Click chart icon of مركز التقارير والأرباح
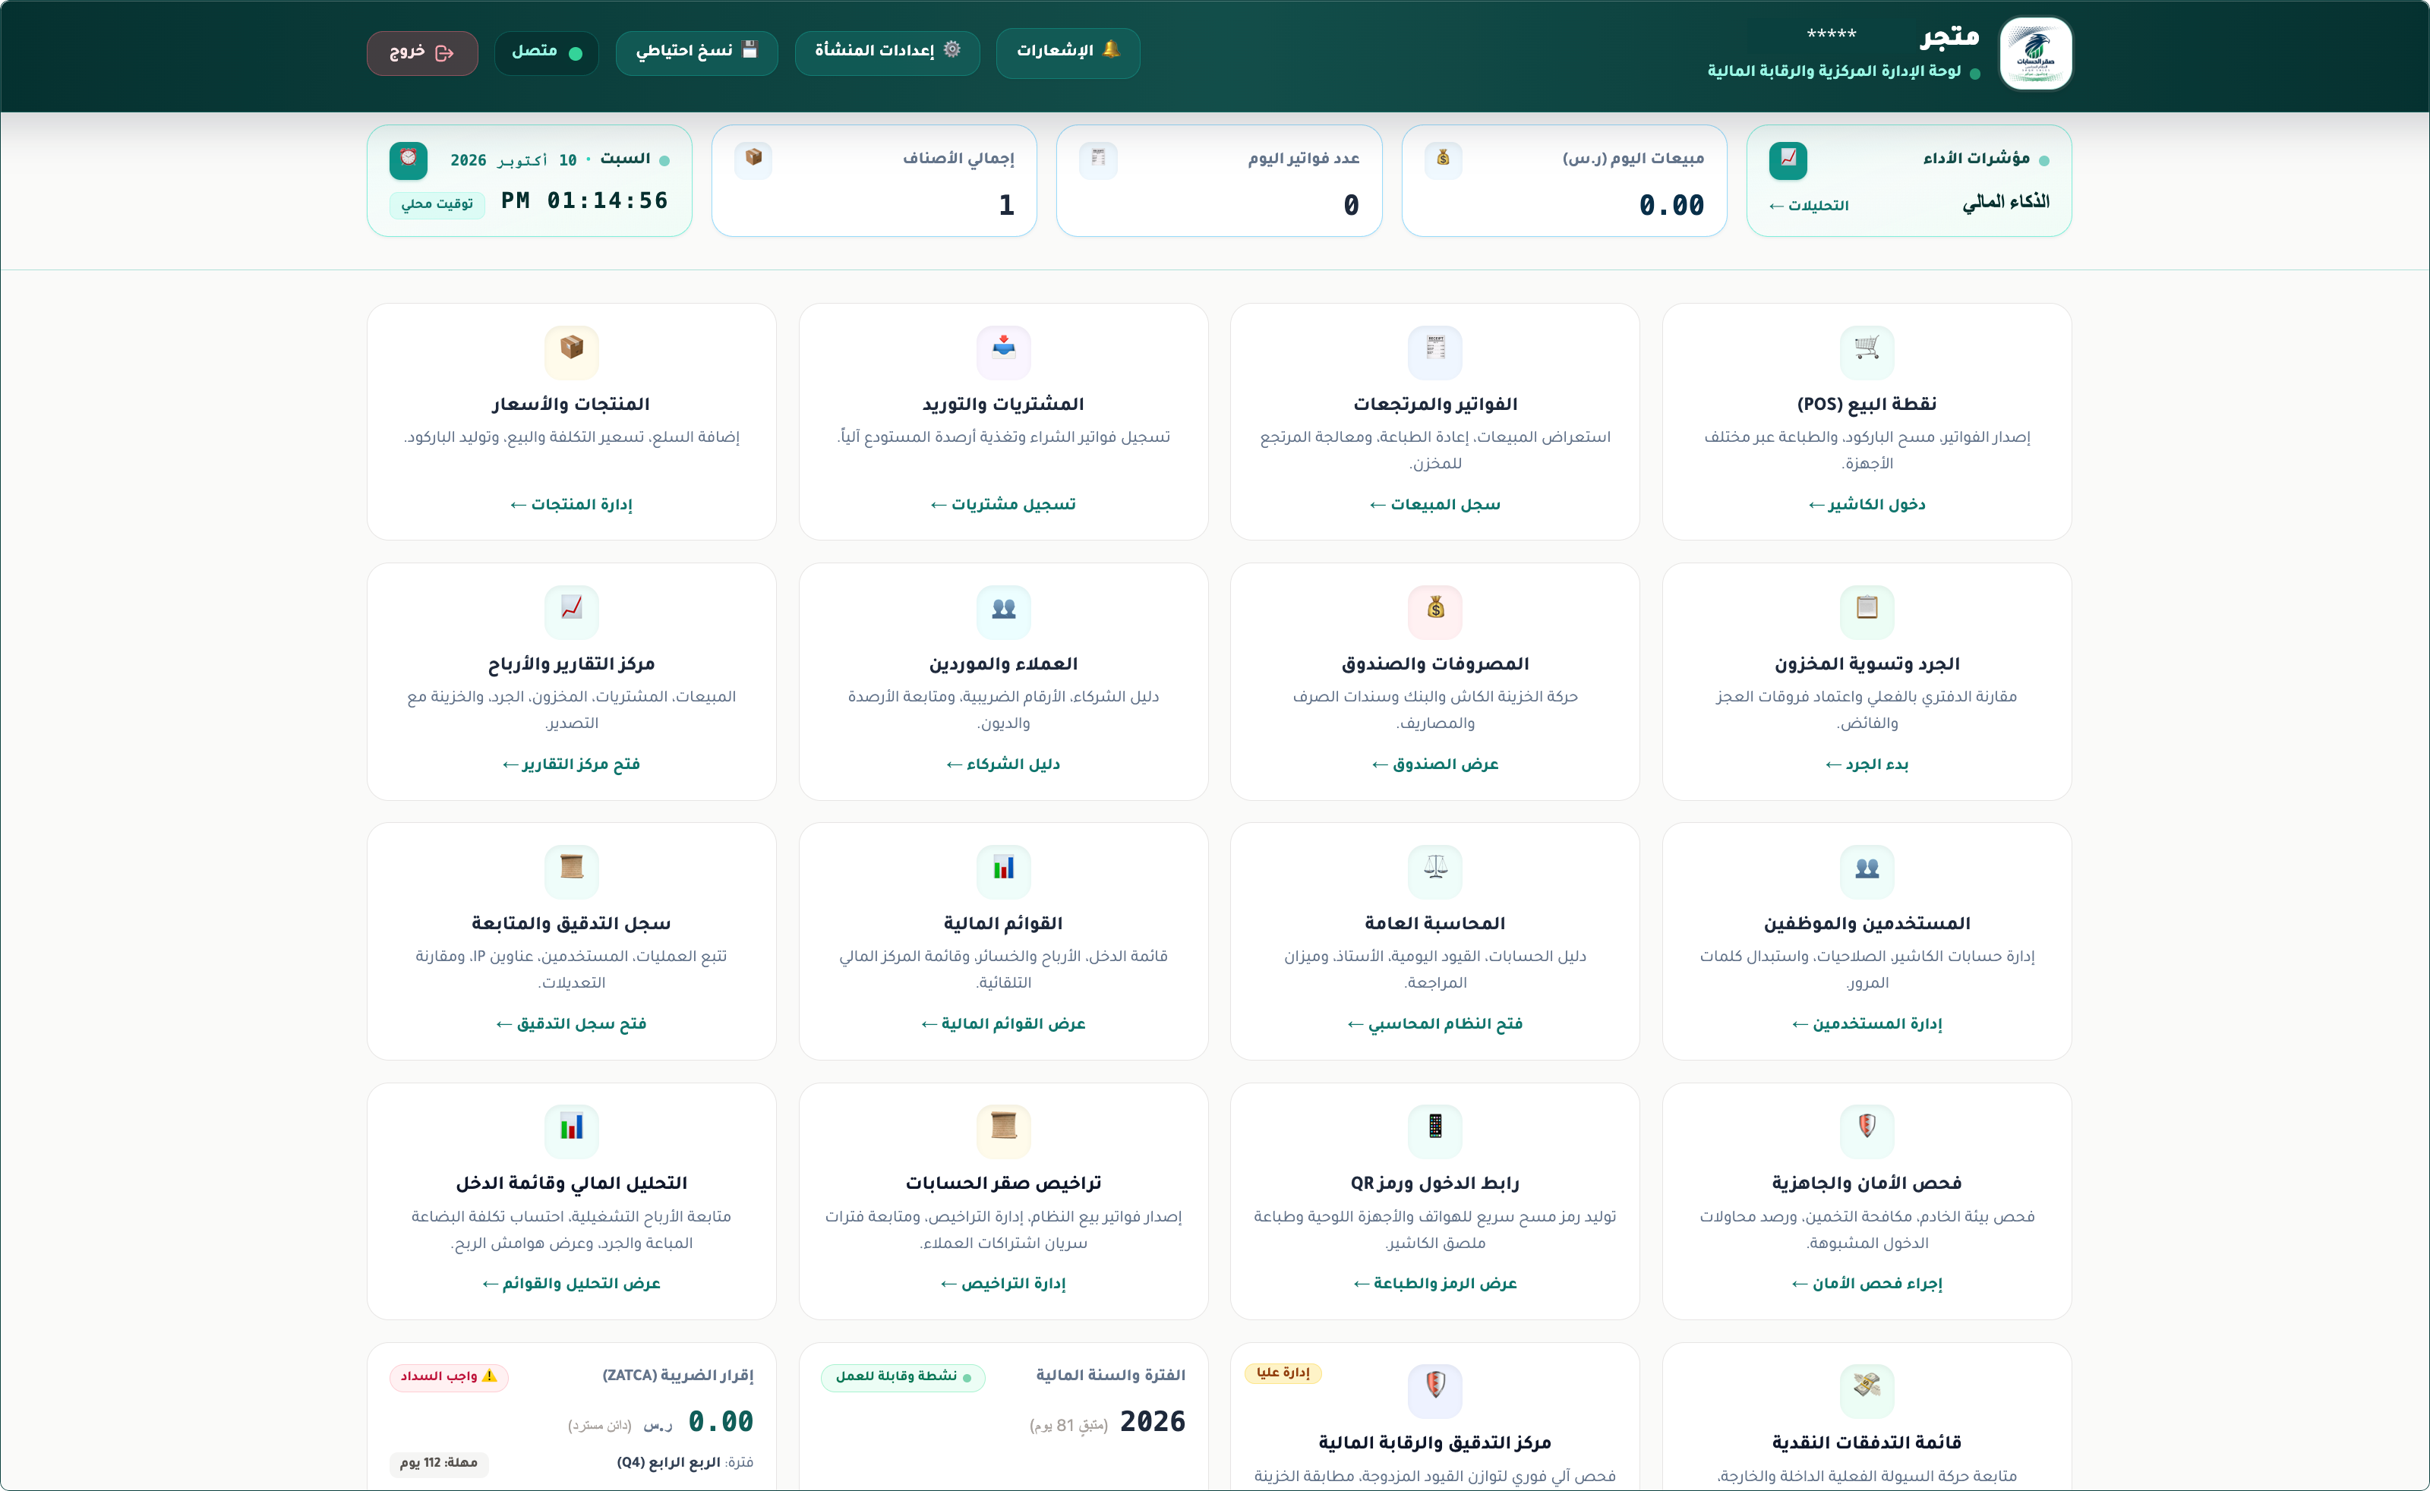Image resolution: width=2430 pixels, height=1491 pixels. click(x=572, y=611)
